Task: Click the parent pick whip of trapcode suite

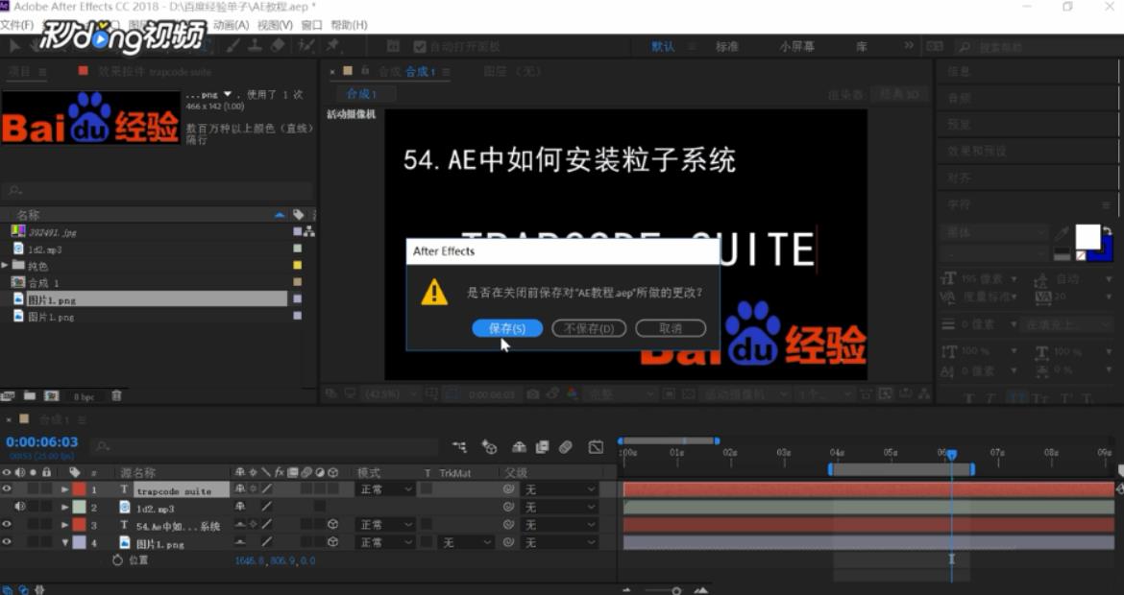Action: coord(509,489)
